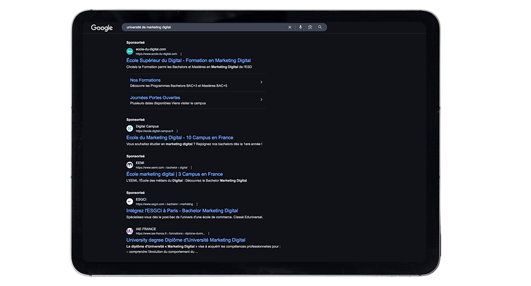
Task: Click the ecole-du-digital.com favicon
Action: click(130, 51)
